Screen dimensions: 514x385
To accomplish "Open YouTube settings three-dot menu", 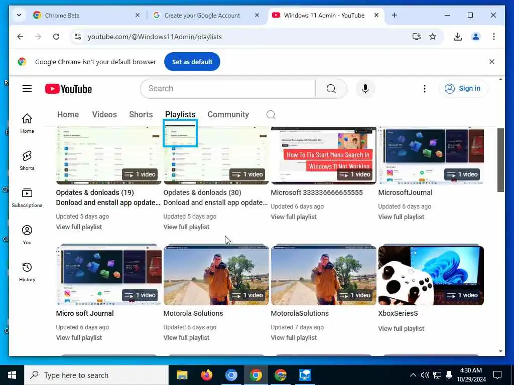I will (x=425, y=89).
